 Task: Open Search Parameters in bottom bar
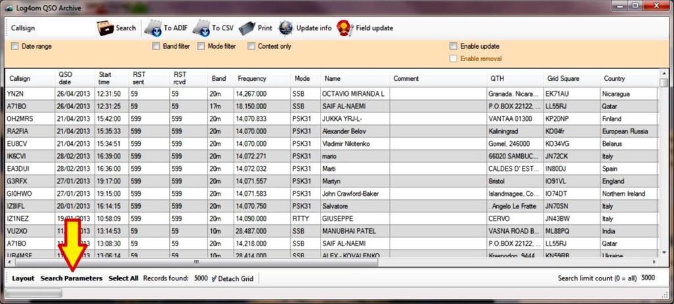click(71, 278)
